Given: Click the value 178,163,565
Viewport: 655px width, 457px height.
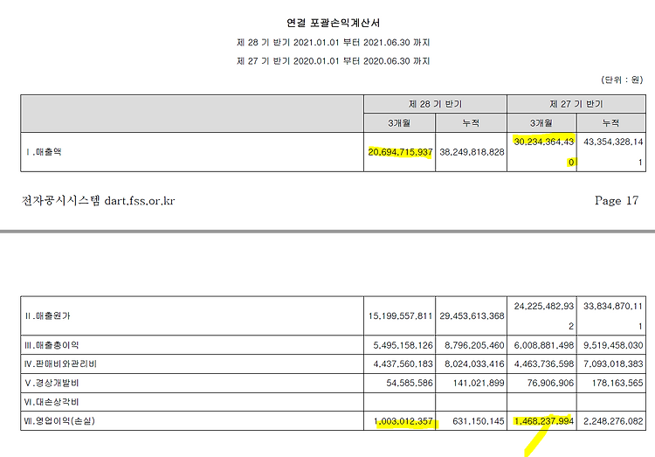Looking at the screenshot, I should point(617,383).
